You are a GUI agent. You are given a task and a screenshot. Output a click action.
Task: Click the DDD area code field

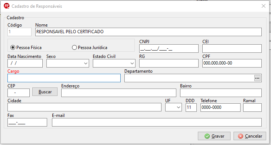tap(191, 107)
